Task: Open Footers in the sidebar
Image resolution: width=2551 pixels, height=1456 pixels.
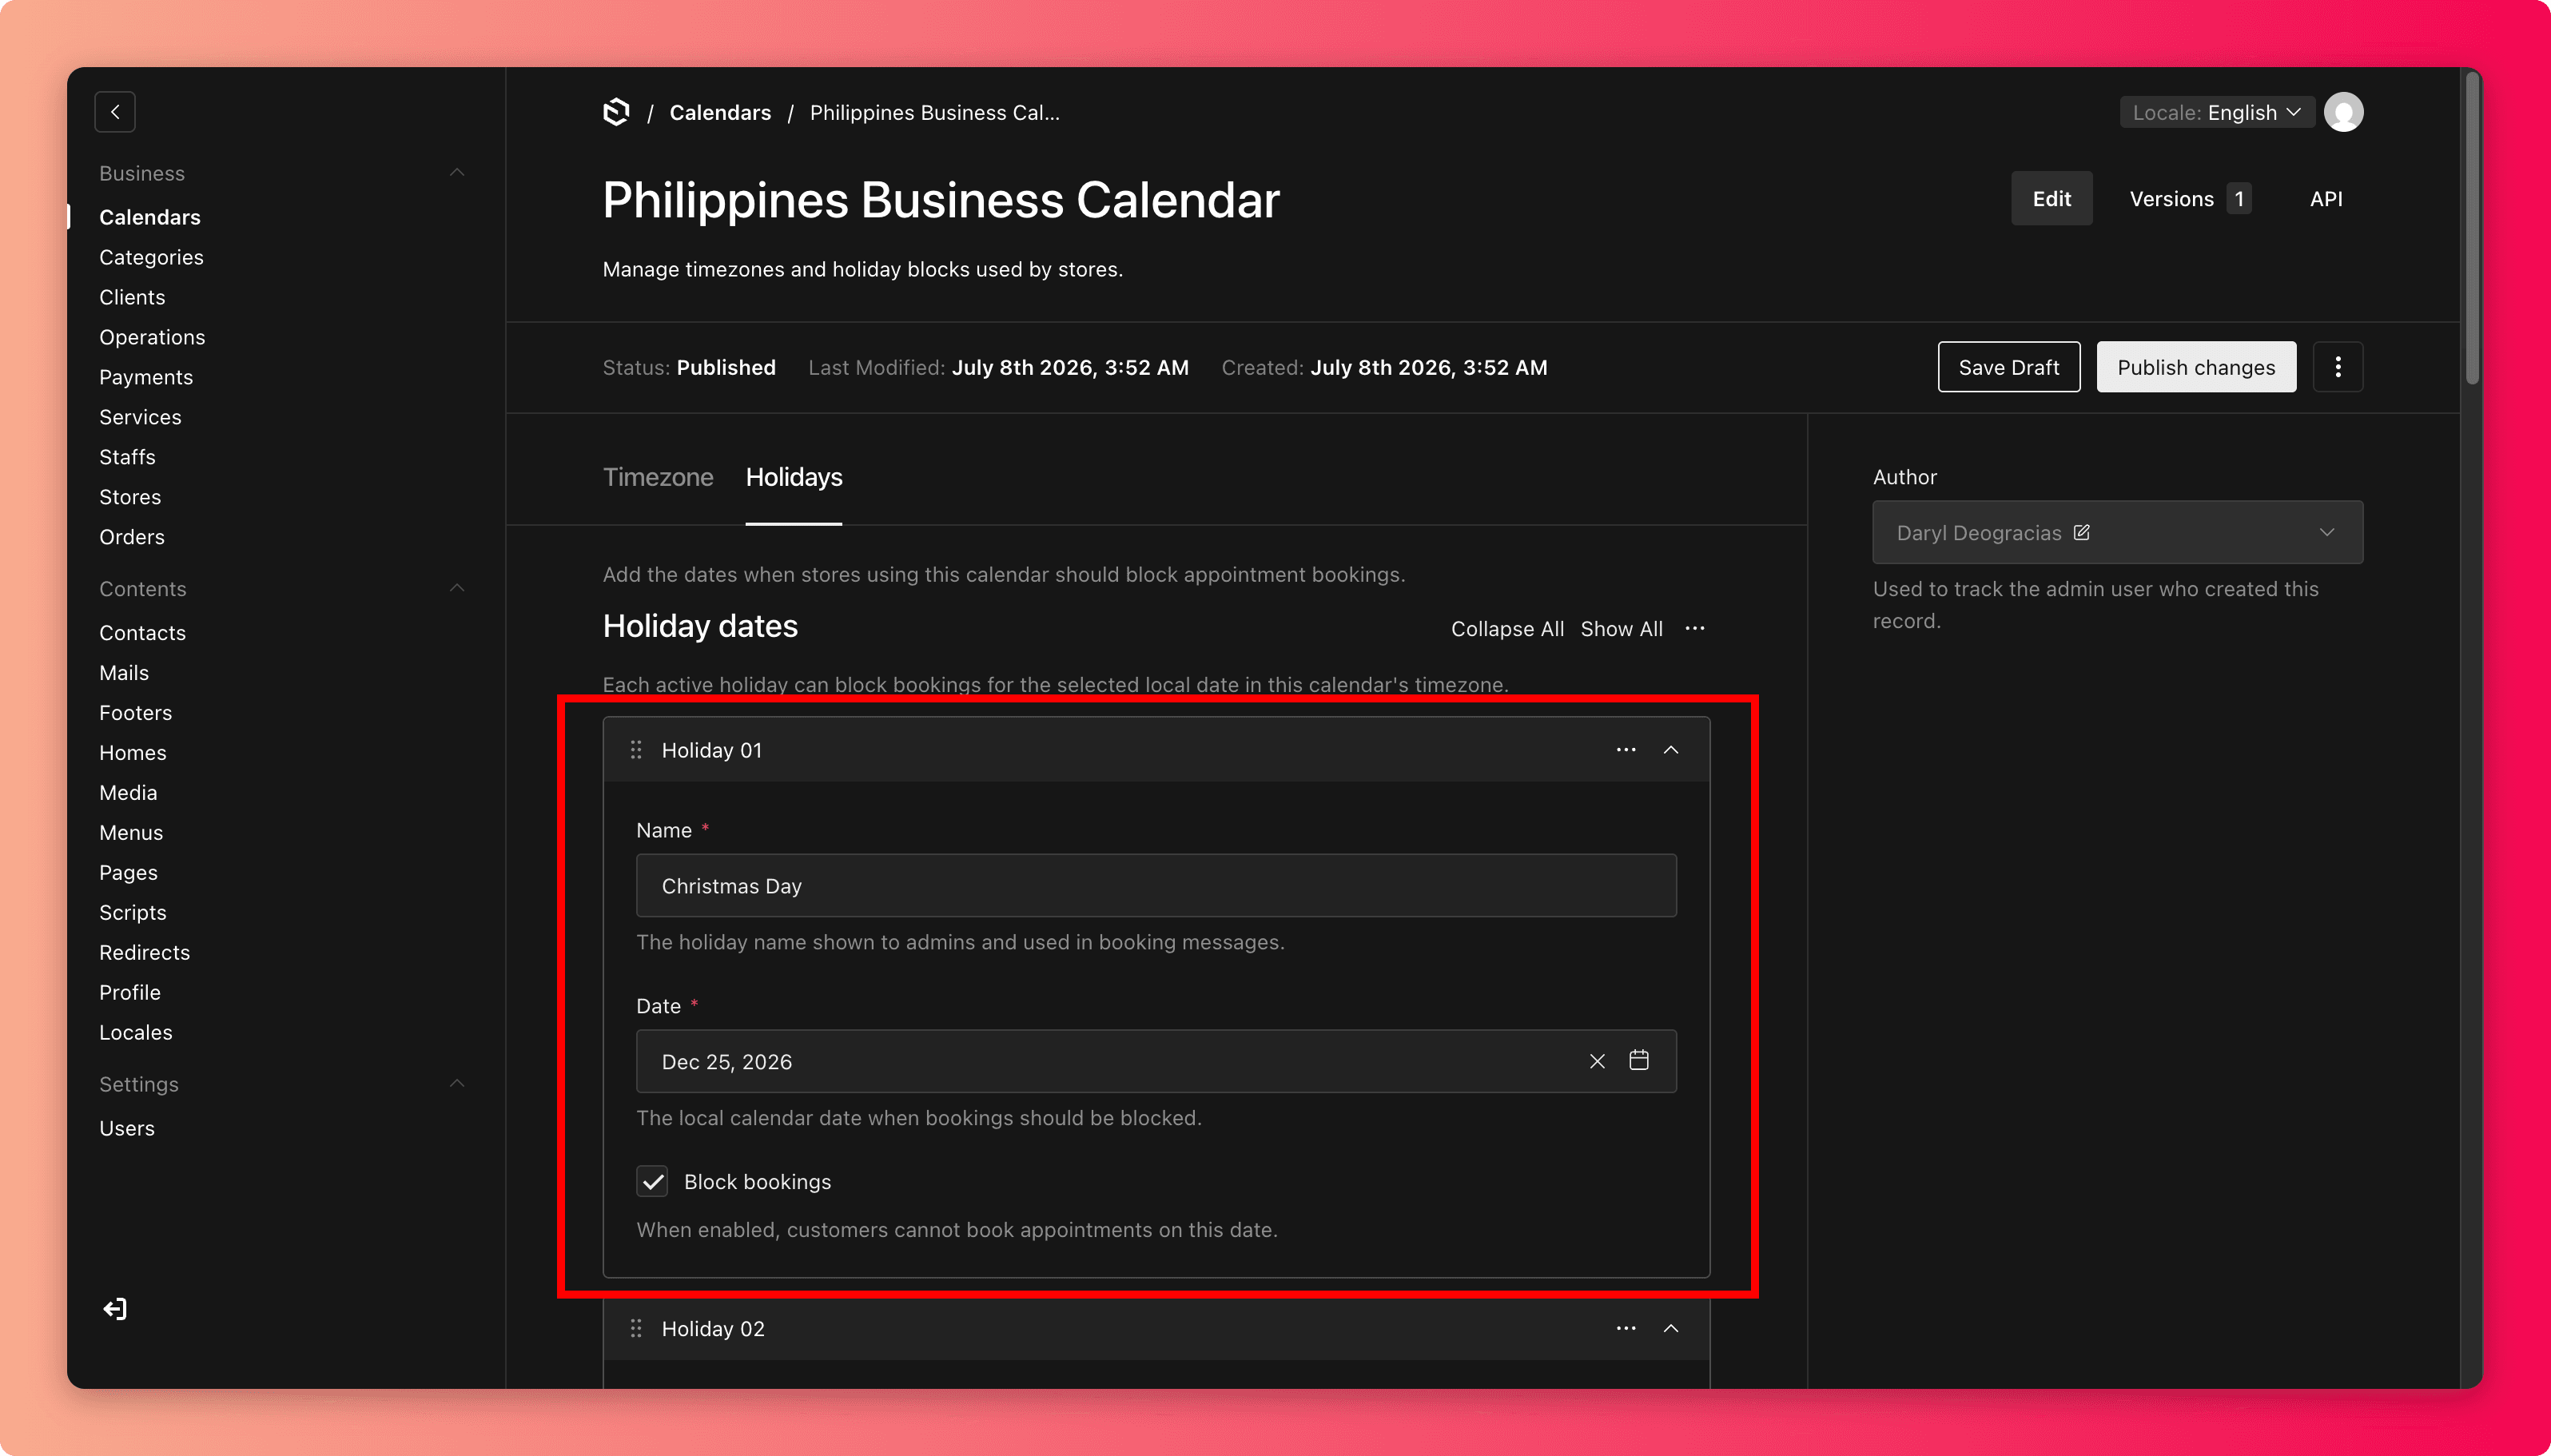Action: click(x=135, y=713)
